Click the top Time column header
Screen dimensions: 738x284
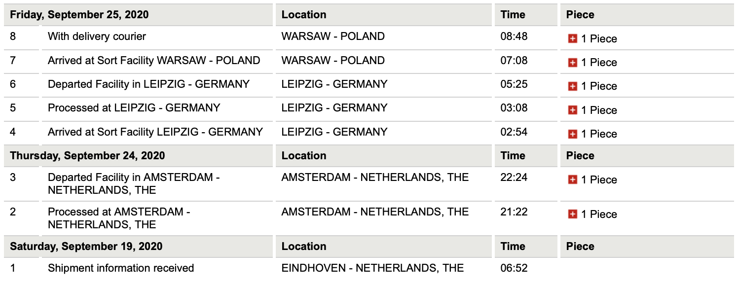pos(513,15)
